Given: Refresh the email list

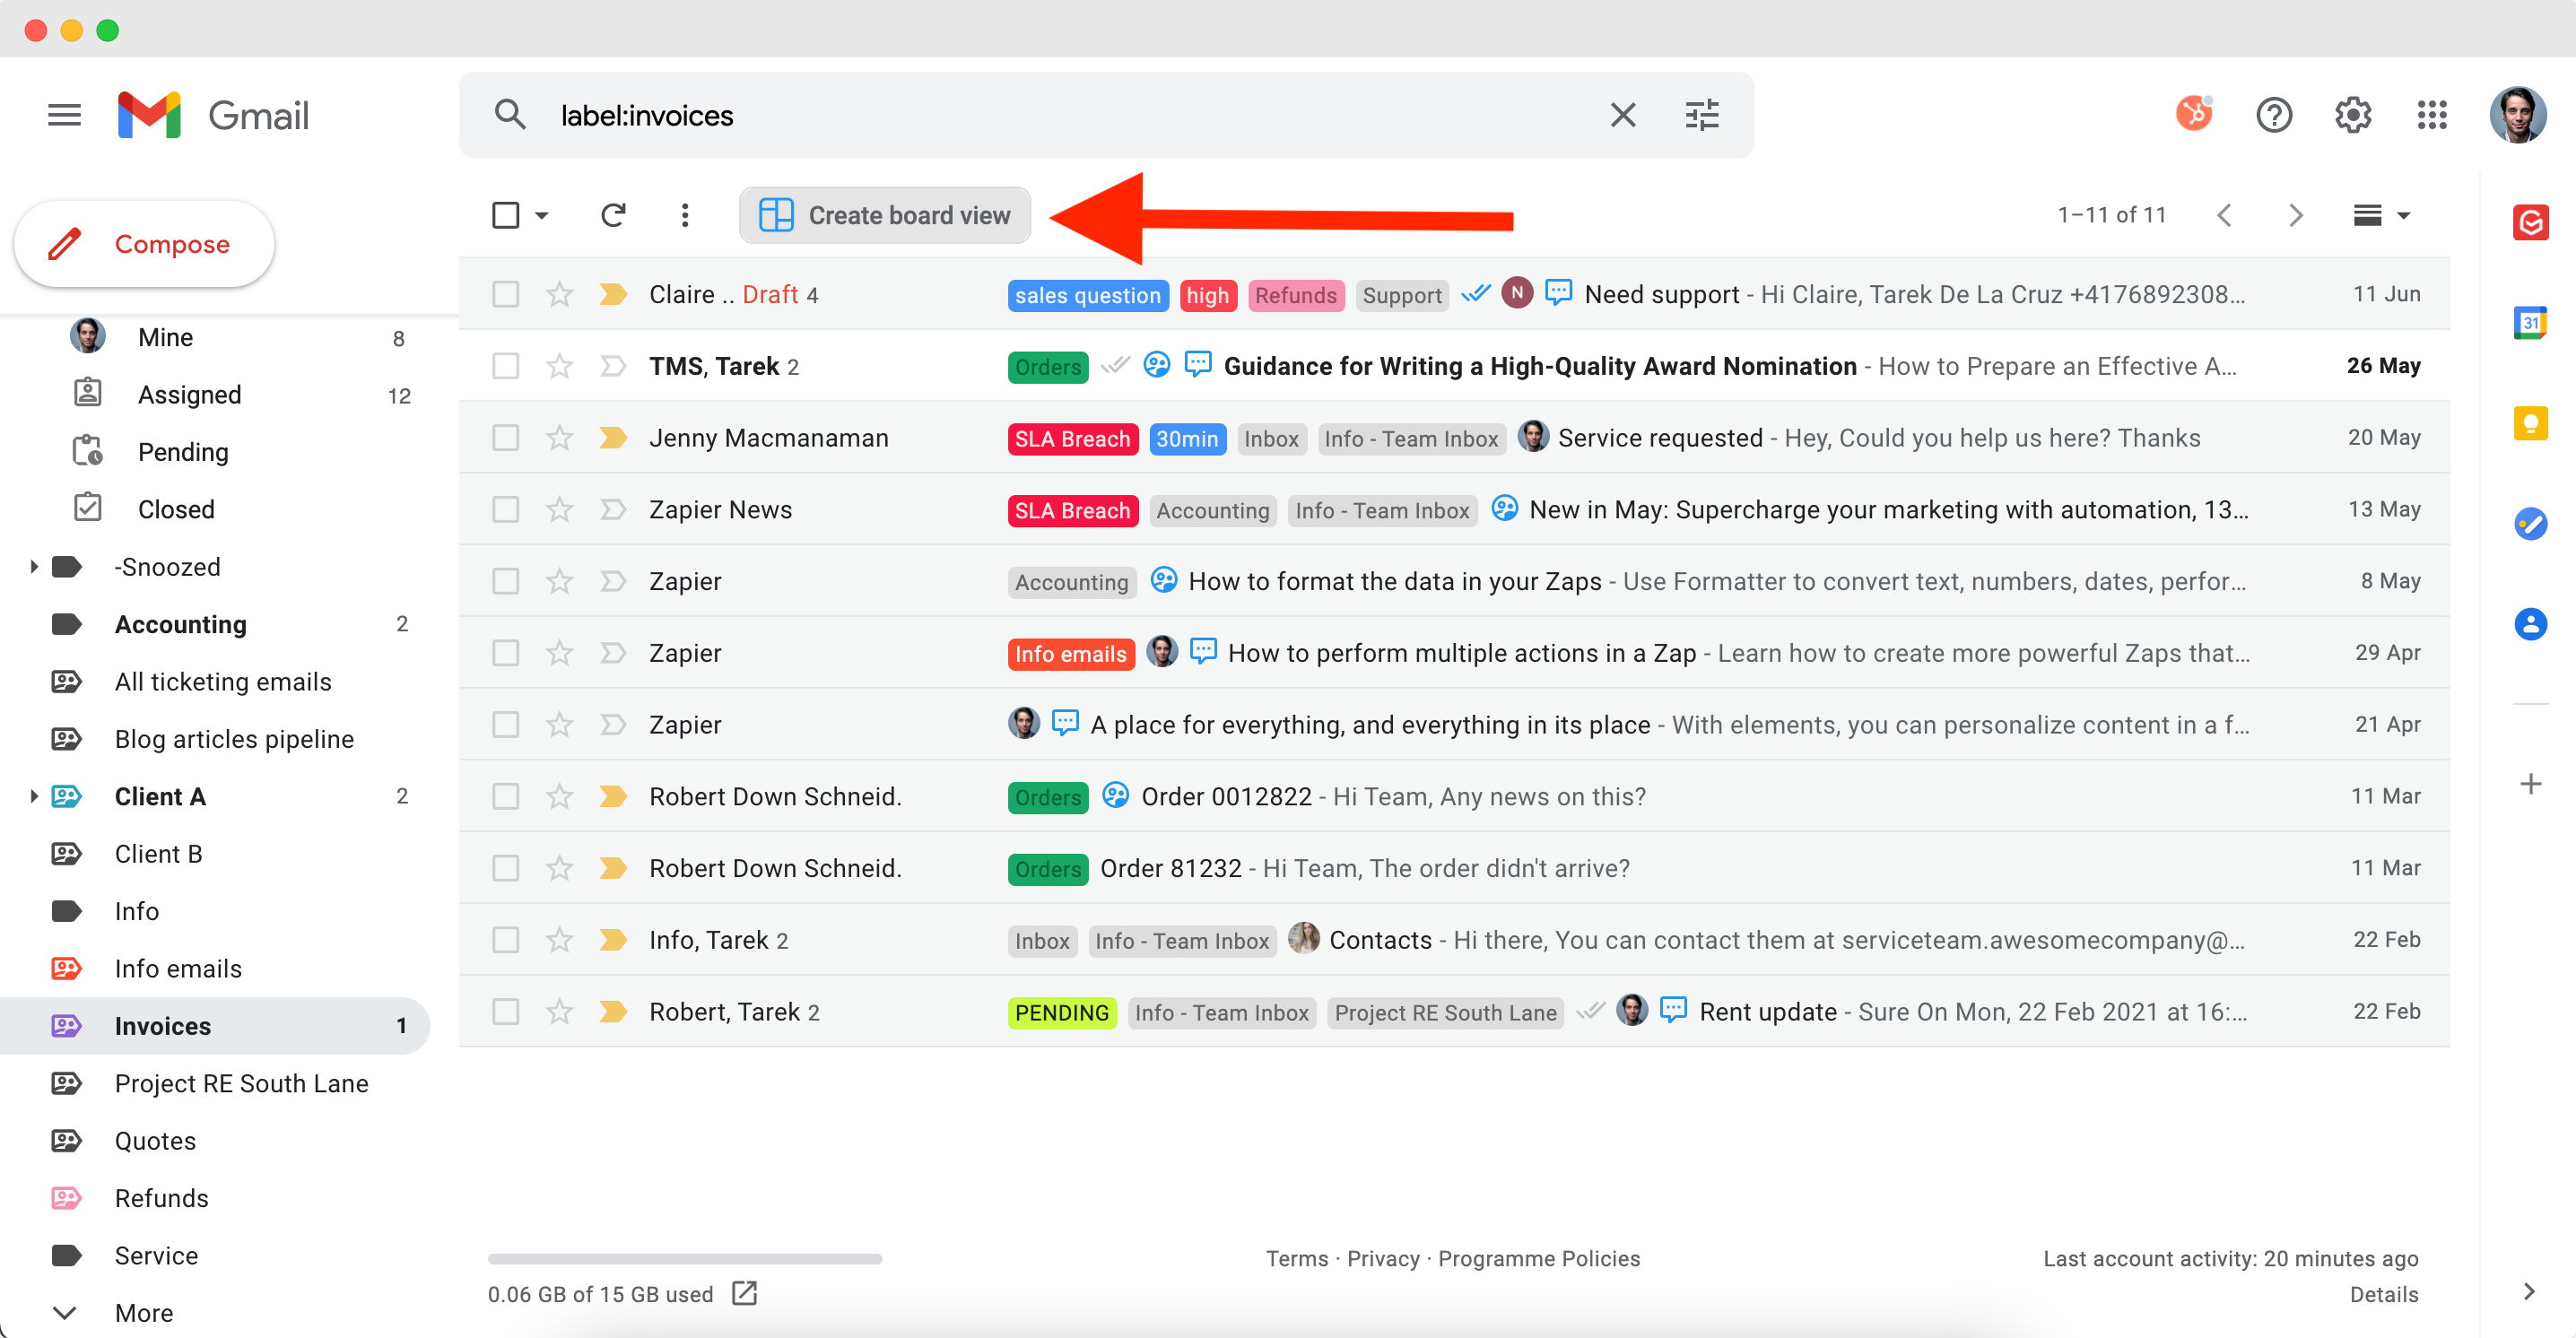Looking at the screenshot, I should coord(613,215).
